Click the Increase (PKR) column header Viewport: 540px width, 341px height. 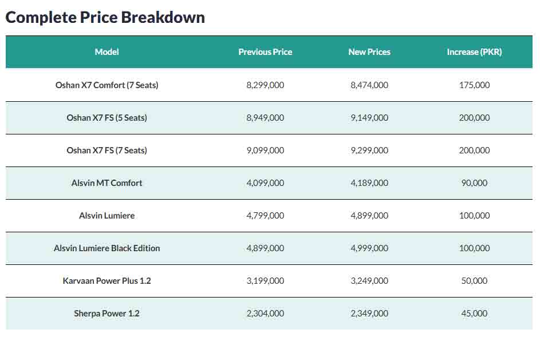pos(474,52)
